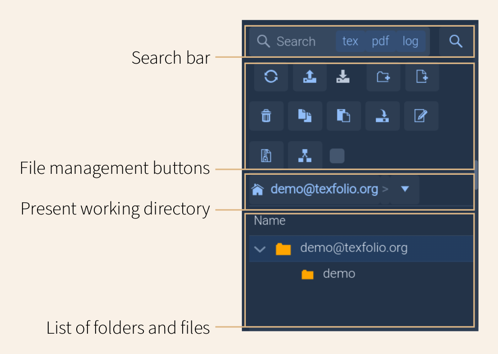Click the refresh file list icon
Screen dimensions: 498x354
(271, 77)
